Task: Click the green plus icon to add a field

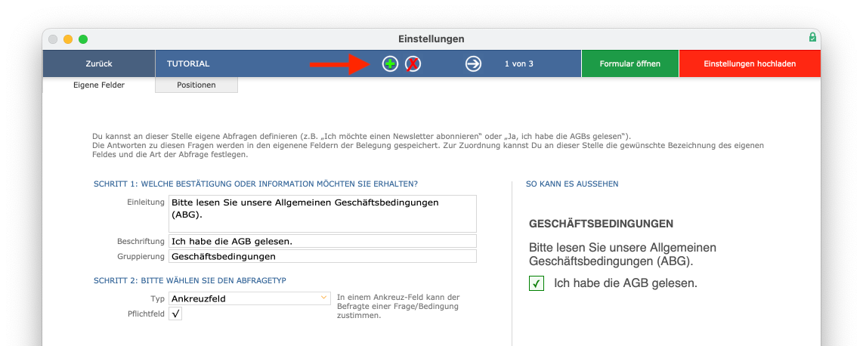Action: pyautogui.click(x=390, y=64)
